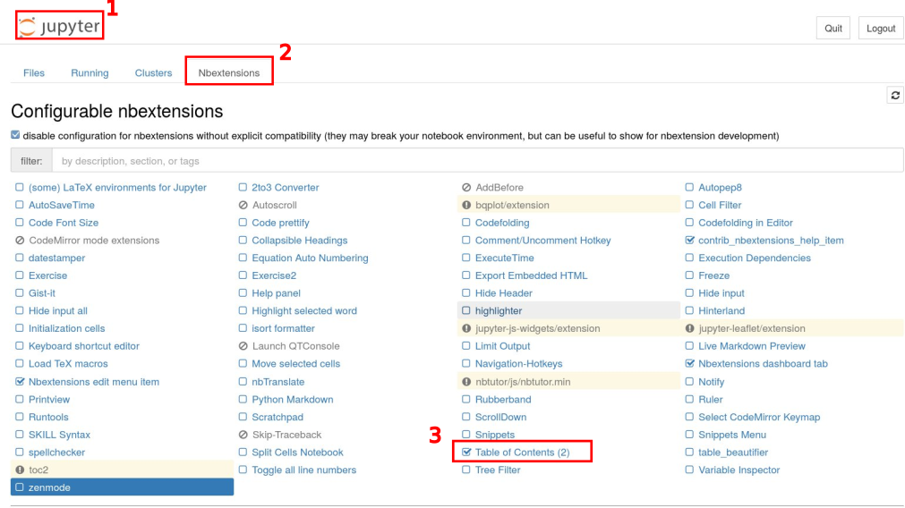Toggle the disable configuration compatibility checkbox
This screenshot has height=508, width=905.
[x=15, y=135]
